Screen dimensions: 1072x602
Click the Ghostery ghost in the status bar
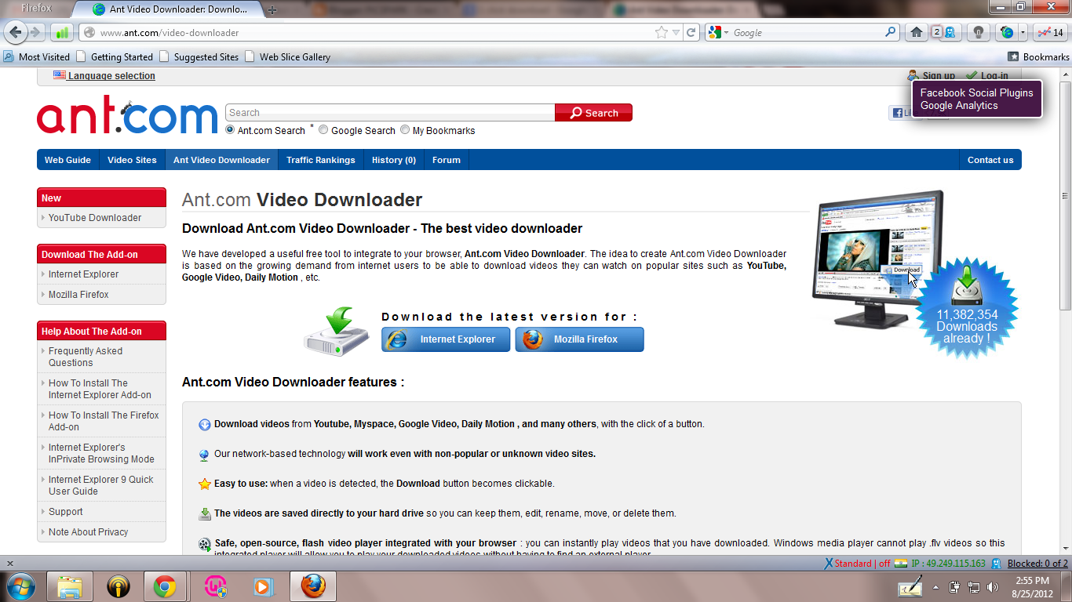[996, 563]
